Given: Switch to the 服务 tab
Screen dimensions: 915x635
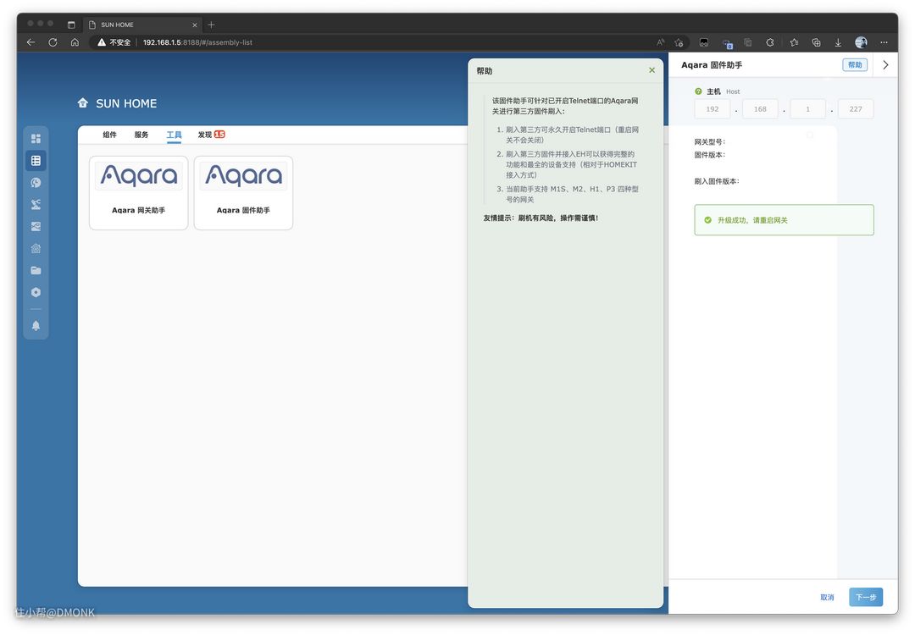Looking at the screenshot, I should pos(141,135).
